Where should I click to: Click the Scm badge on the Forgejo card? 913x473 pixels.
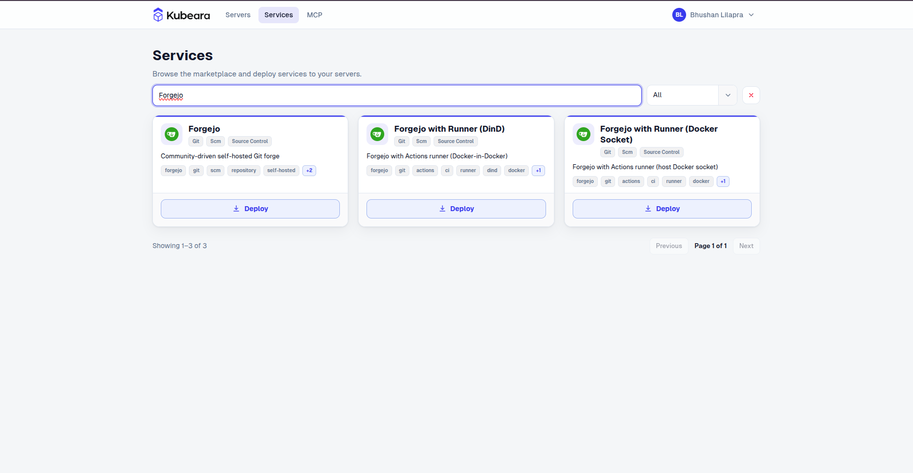(x=216, y=142)
